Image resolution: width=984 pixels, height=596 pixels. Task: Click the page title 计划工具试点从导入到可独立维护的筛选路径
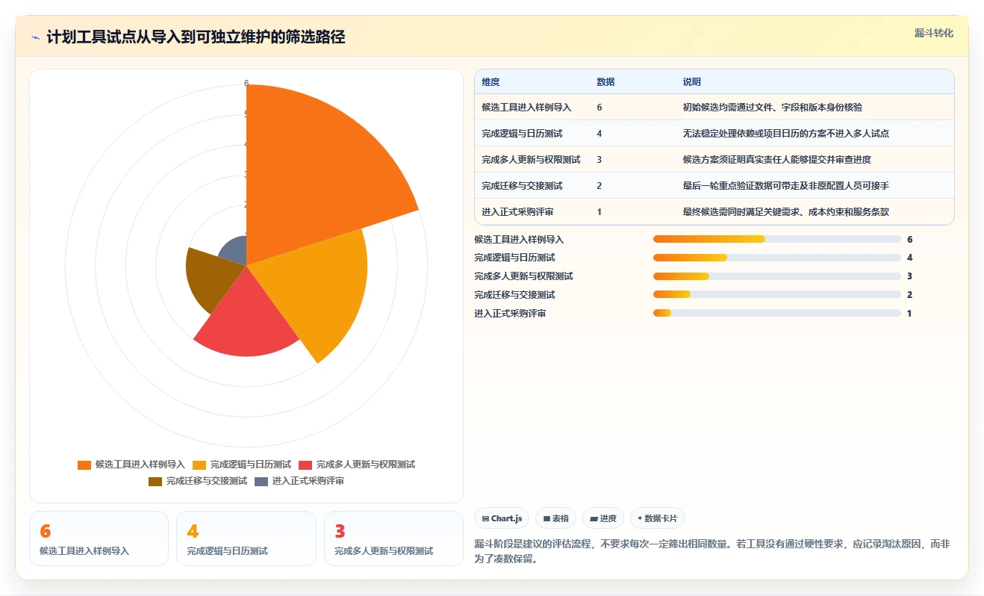tap(196, 37)
